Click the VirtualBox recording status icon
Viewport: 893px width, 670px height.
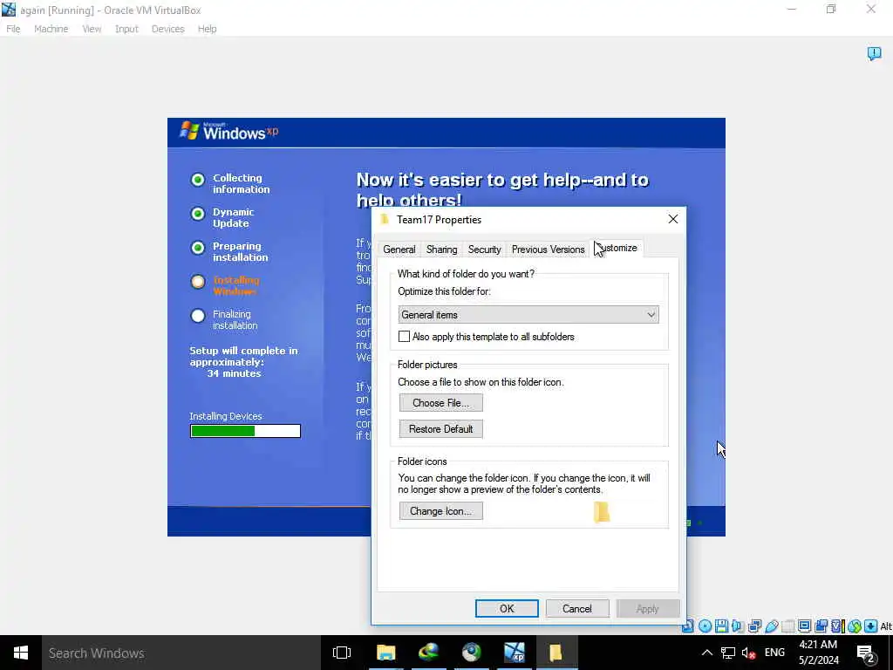coord(821,626)
